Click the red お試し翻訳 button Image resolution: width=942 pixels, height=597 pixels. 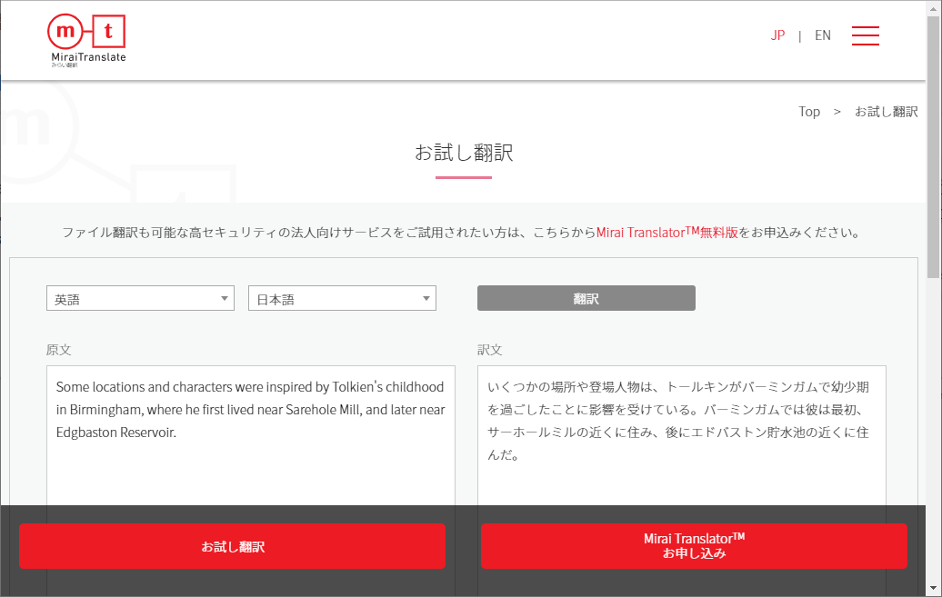(232, 545)
